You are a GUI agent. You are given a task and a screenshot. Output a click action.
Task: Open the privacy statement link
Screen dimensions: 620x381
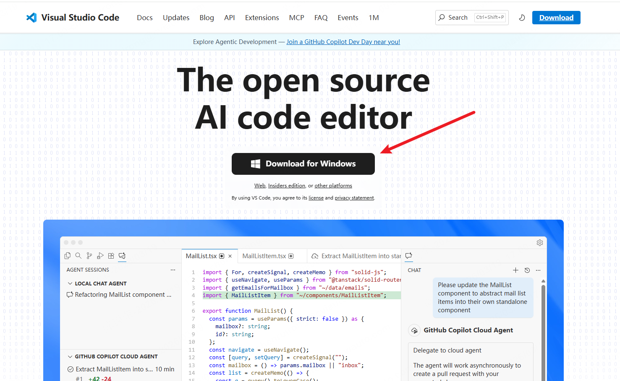354,198
